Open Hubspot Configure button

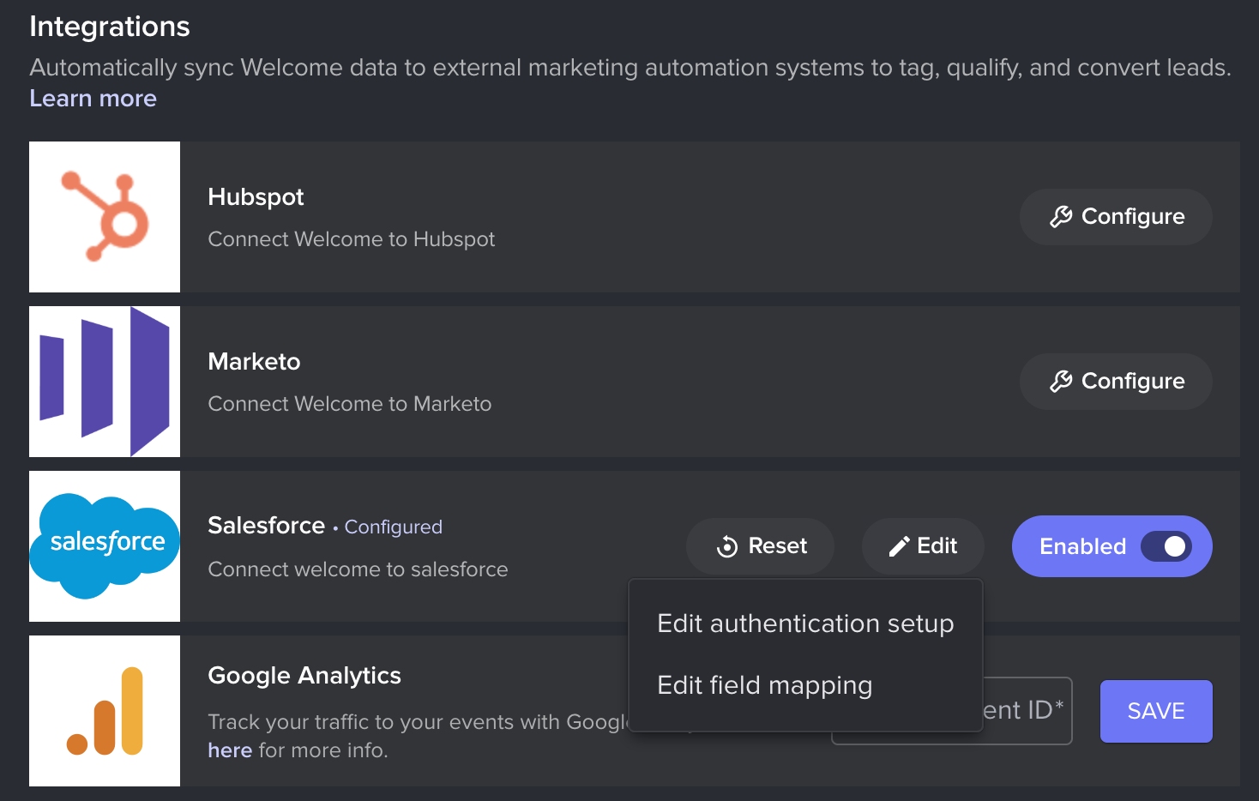click(x=1116, y=217)
